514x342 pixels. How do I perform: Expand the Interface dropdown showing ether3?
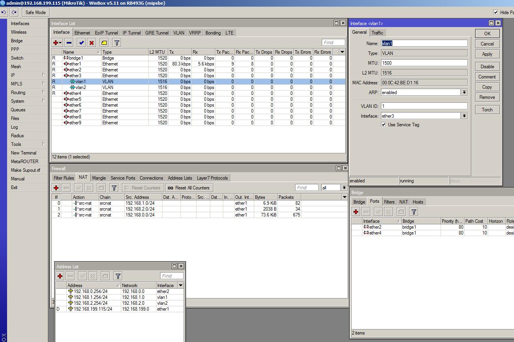(x=464, y=116)
